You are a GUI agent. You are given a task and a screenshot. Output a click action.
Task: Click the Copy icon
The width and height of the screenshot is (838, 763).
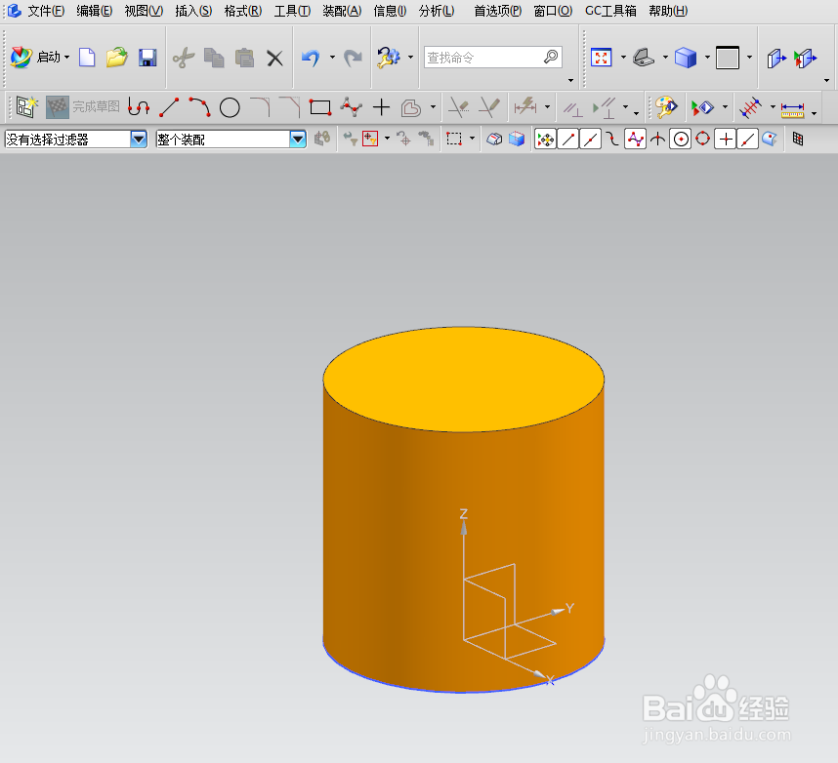214,58
